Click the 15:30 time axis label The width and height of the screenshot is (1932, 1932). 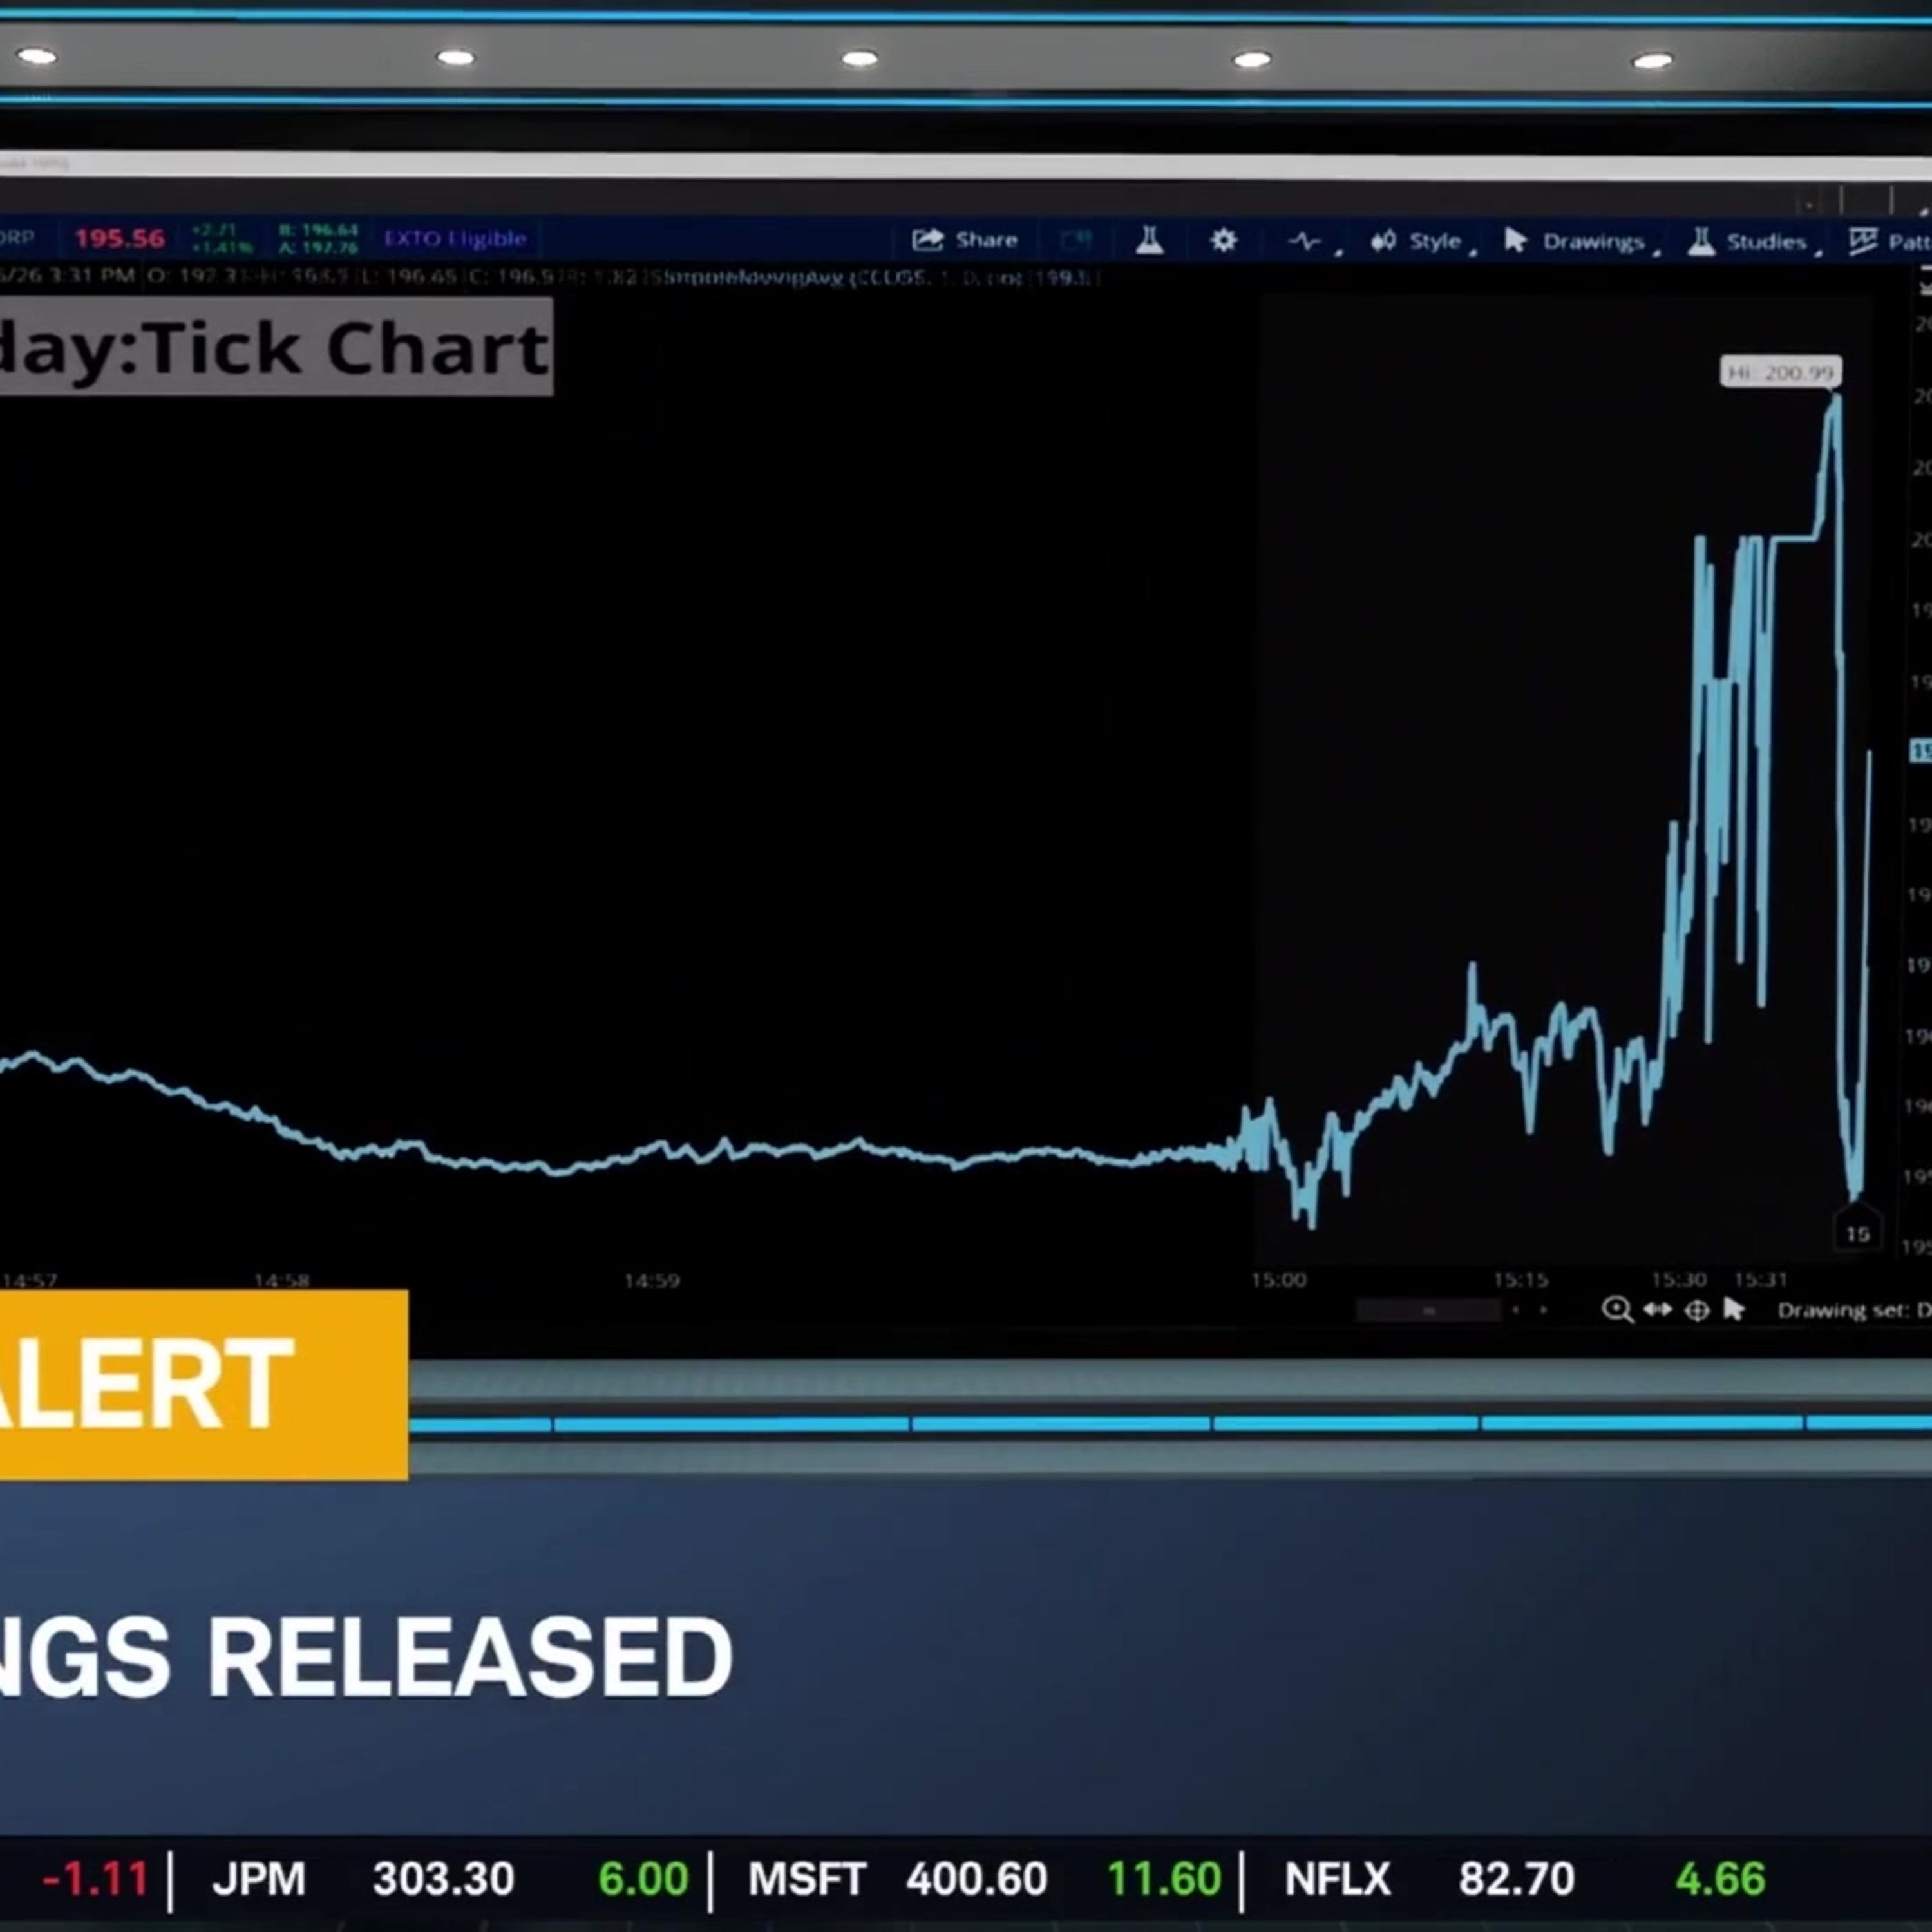(1678, 1280)
